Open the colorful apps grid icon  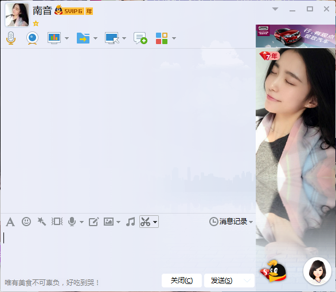pos(162,38)
